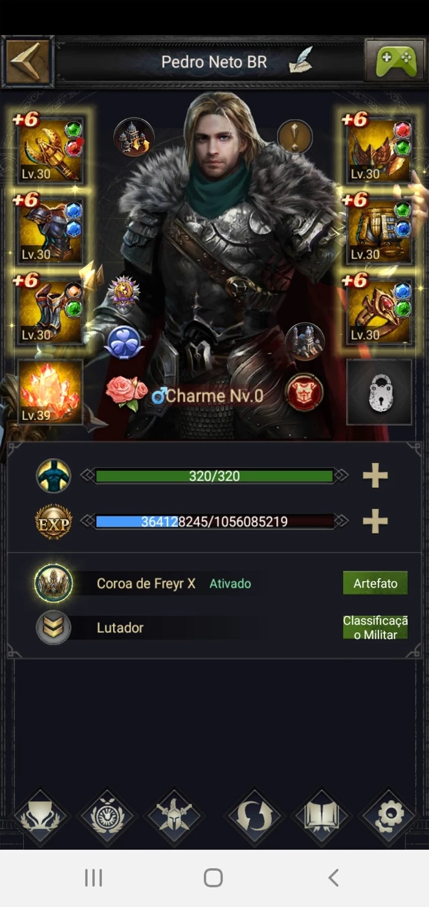Open the spartan helmet bottom tab
The width and height of the screenshot is (429, 907).
tap(175, 816)
